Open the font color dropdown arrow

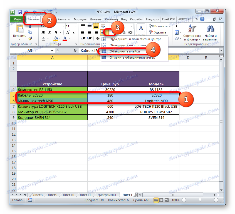pyautogui.click(x=69, y=38)
